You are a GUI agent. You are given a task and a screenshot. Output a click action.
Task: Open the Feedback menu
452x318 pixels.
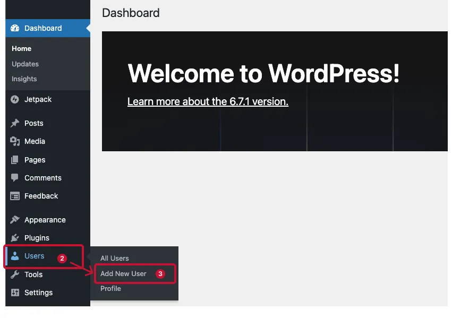tap(41, 196)
